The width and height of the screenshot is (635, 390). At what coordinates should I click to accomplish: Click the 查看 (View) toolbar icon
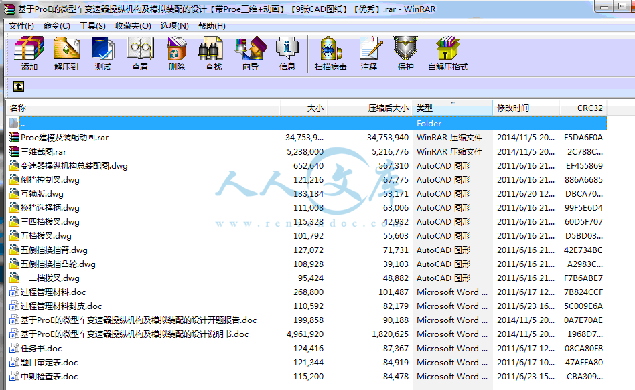[140, 48]
